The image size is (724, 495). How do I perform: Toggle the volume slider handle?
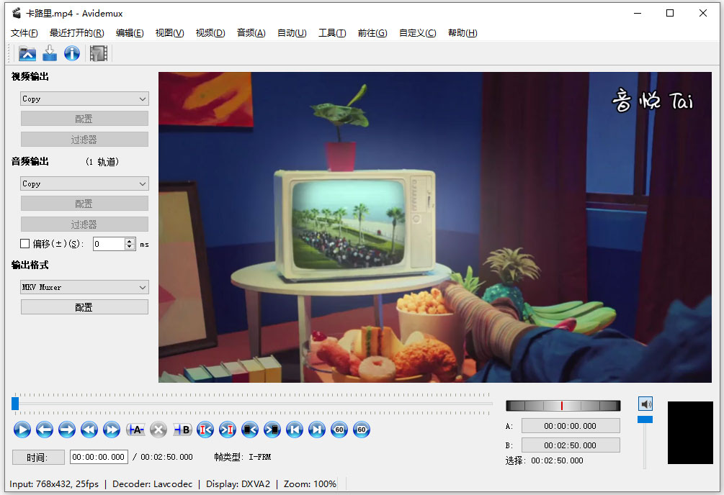645,419
